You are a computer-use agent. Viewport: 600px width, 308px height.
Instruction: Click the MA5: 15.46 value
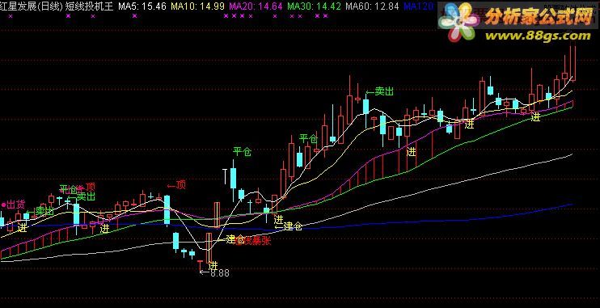(142, 6)
